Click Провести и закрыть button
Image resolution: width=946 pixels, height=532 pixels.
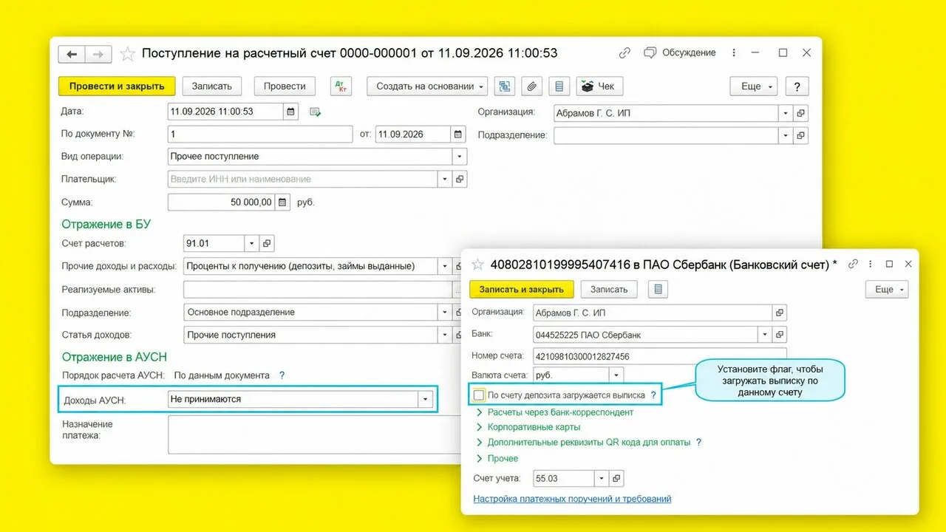[x=117, y=86]
